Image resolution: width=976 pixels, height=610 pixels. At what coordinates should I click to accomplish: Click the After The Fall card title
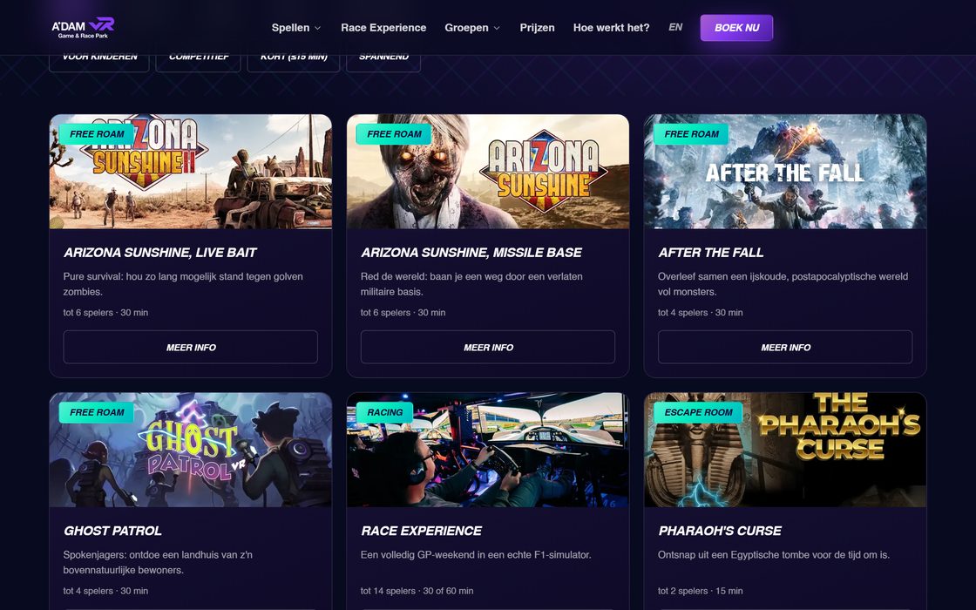(x=711, y=253)
